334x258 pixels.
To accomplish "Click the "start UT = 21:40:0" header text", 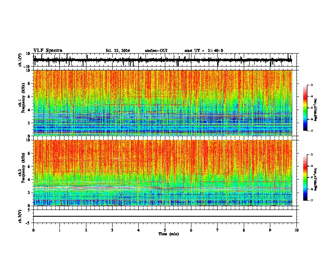I will tap(204, 51).
